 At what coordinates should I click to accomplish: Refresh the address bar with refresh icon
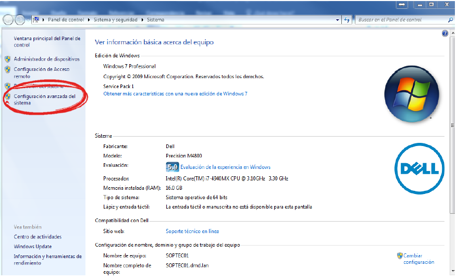[x=347, y=20]
